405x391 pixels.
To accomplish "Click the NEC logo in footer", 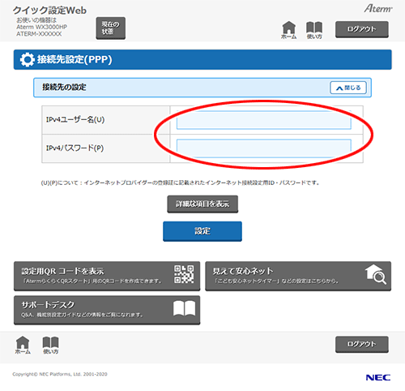I will pyautogui.click(x=378, y=377).
